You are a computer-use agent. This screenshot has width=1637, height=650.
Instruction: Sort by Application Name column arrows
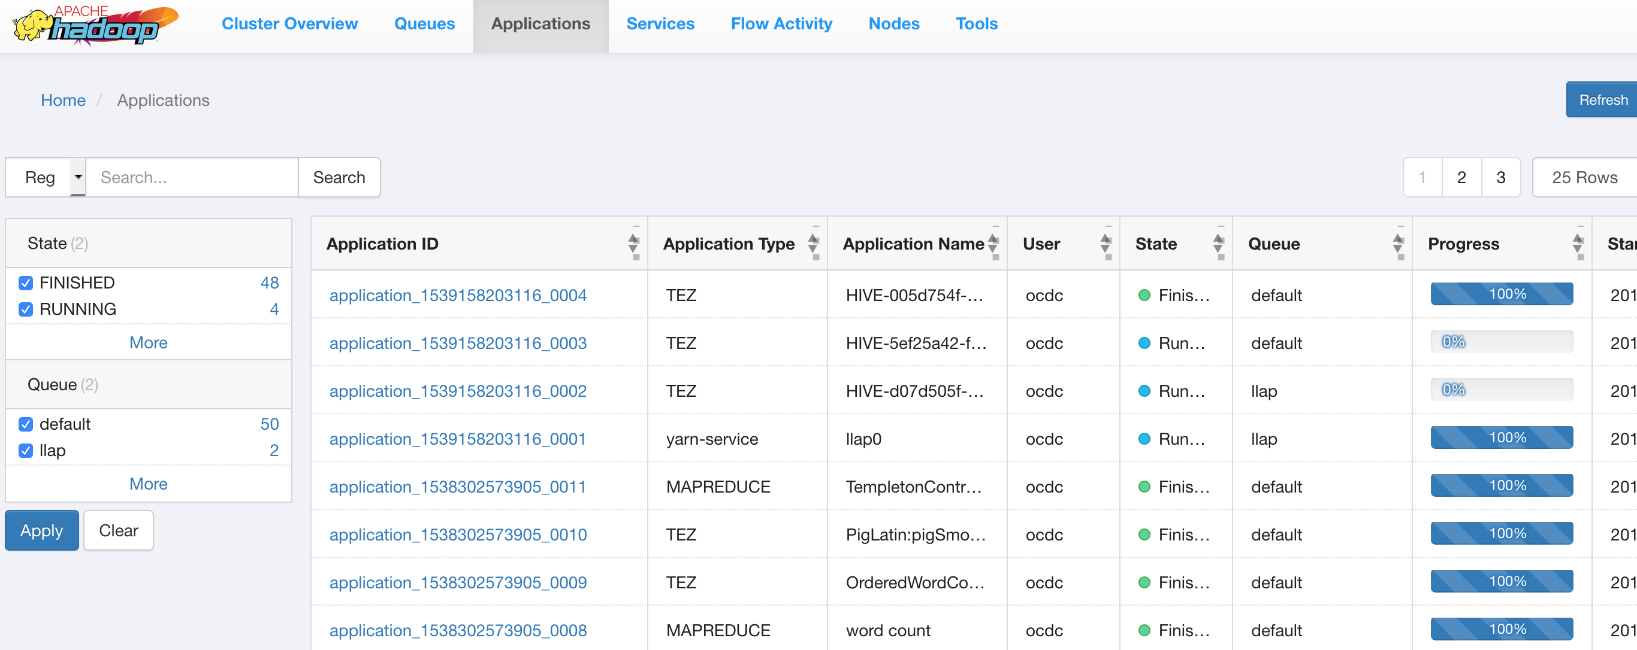point(993,244)
